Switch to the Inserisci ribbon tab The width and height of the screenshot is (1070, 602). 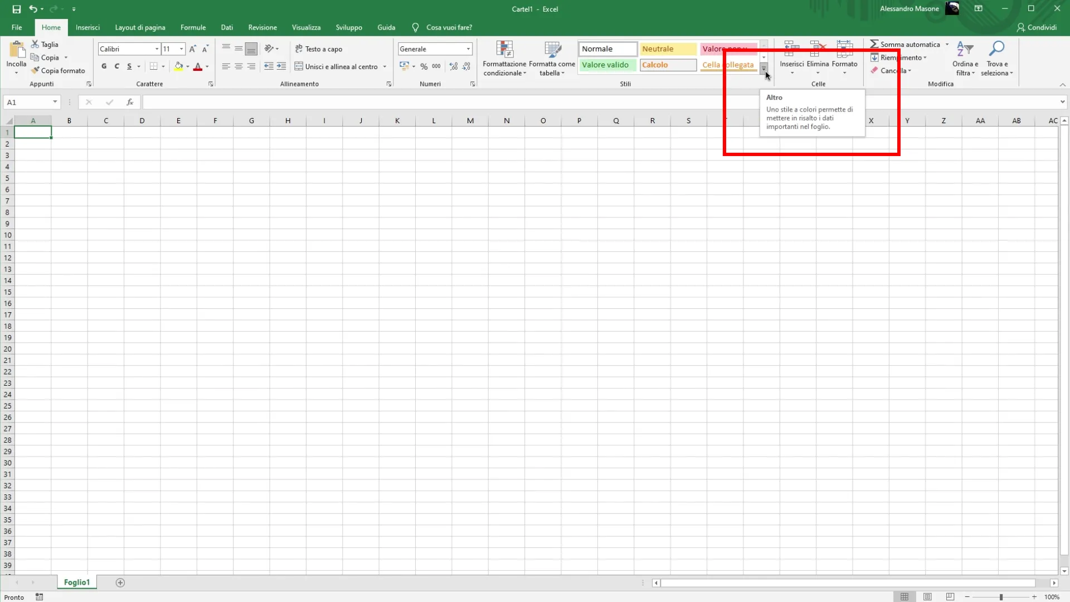(x=87, y=27)
